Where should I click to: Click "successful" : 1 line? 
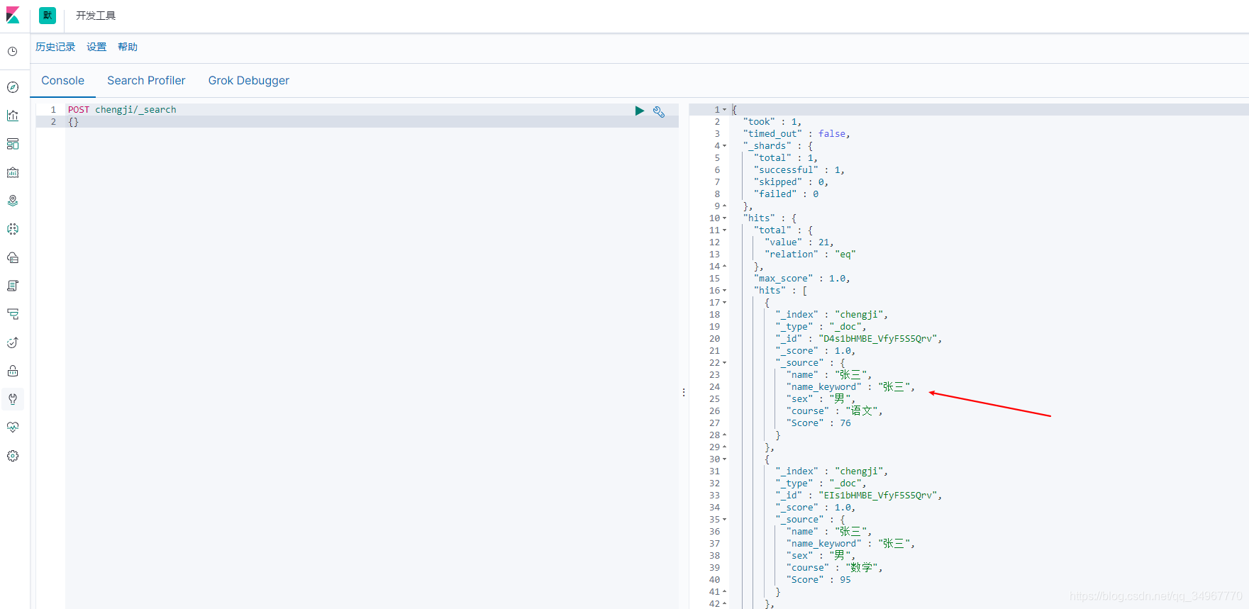[799, 170]
